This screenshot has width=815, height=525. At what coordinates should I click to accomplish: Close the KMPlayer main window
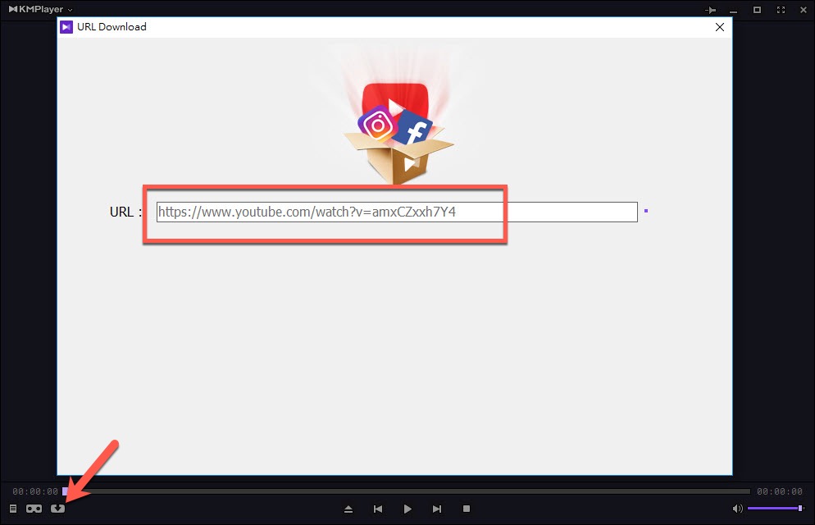point(803,10)
